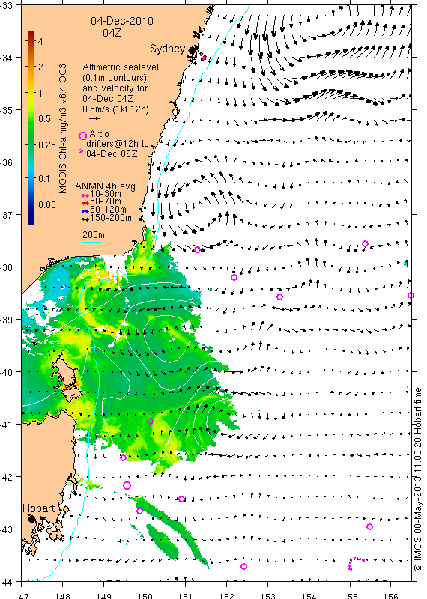Click the Argo circle near 40.9S 150.1E
Image resolution: width=427 pixels, height=599 pixels.
[x=151, y=421]
